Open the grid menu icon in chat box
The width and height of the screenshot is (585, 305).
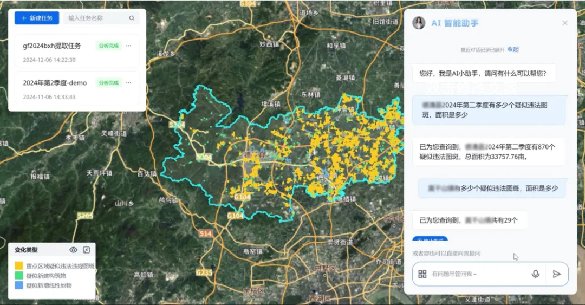[422, 274]
